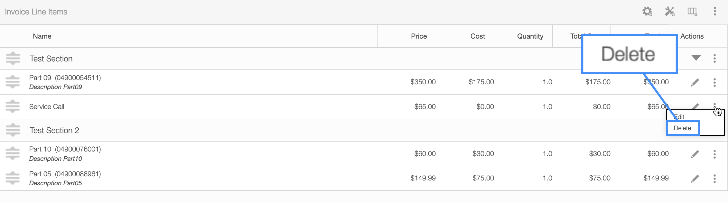Collapse Test Section with triangle arrow
728x202 pixels.
[x=696, y=58]
